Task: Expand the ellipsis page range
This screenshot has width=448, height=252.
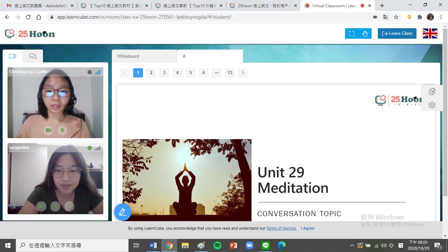Action: [x=217, y=73]
